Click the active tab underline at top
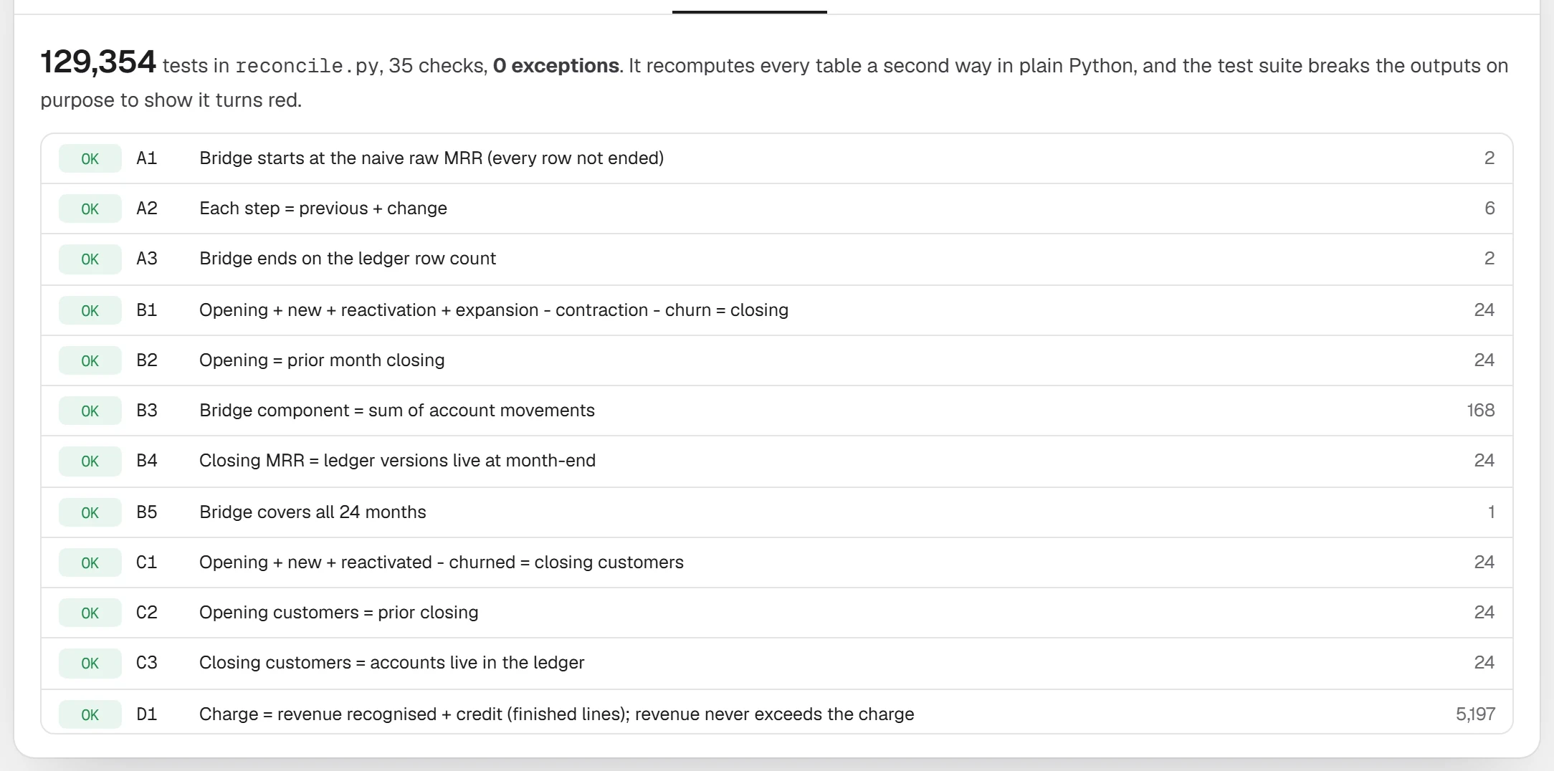Image resolution: width=1554 pixels, height=771 pixels. [x=750, y=11]
